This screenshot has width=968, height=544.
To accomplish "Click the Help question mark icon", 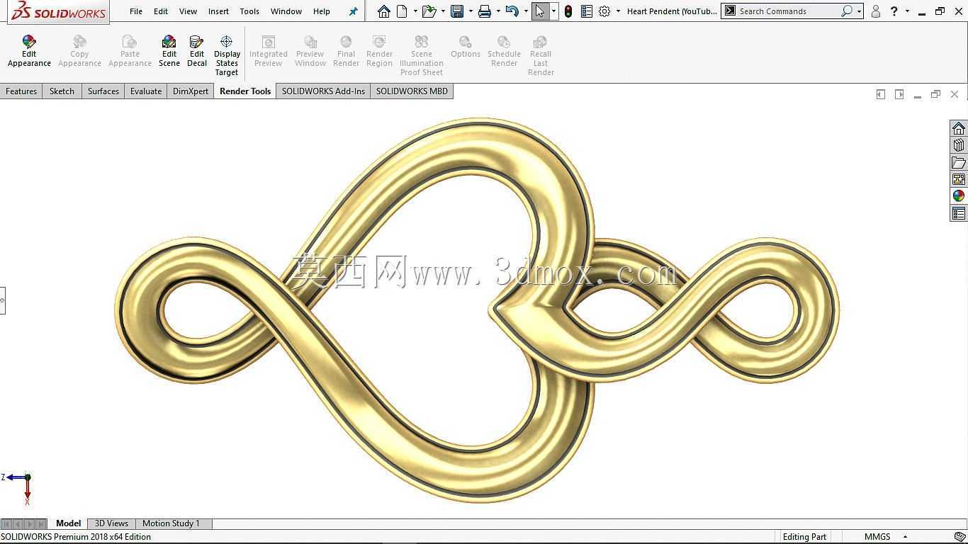I will click(894, 11).
